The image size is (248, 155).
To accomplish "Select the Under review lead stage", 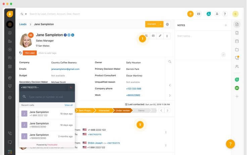I will [x=122, y=111].
